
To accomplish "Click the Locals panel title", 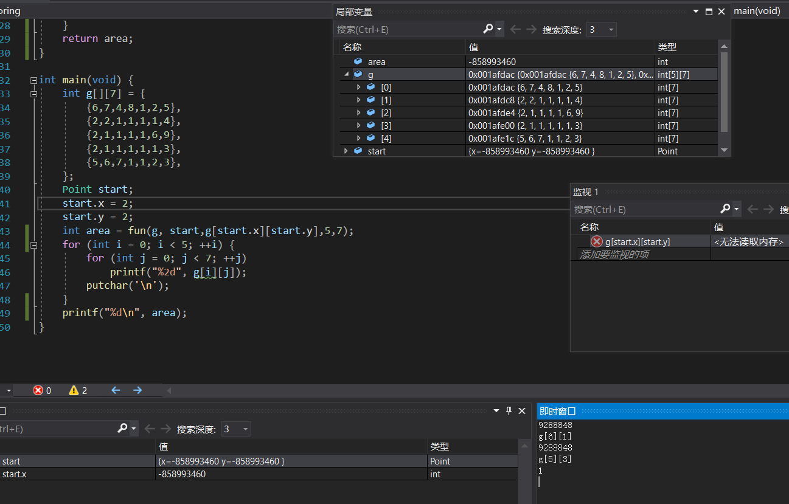I will tap(354, 12).
